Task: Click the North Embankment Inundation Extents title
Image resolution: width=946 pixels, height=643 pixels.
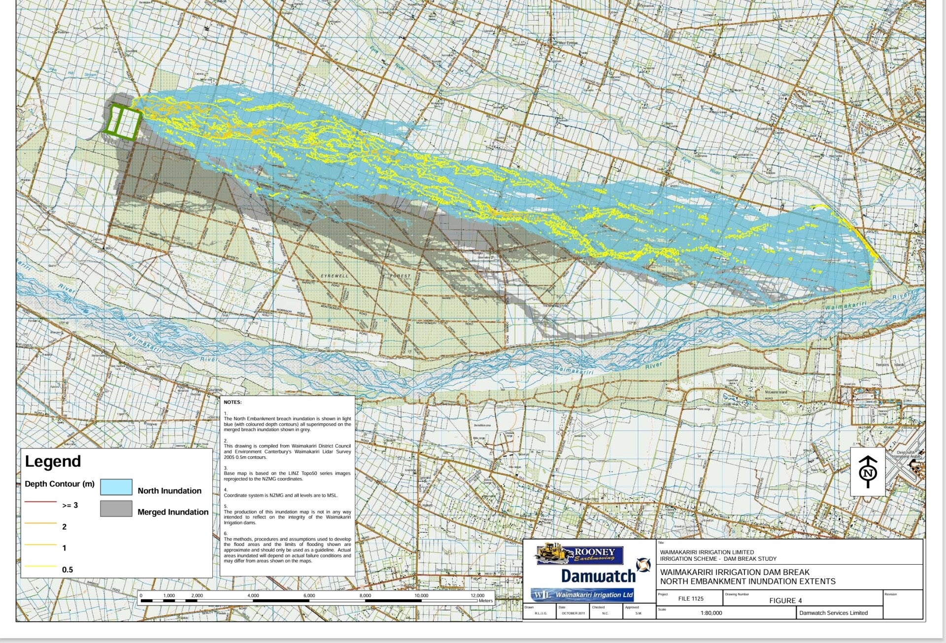Action: [747, 581]
